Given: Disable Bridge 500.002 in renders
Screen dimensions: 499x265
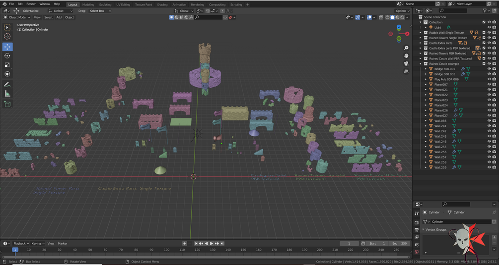Looking at the screenshot, I should point(494,69).
